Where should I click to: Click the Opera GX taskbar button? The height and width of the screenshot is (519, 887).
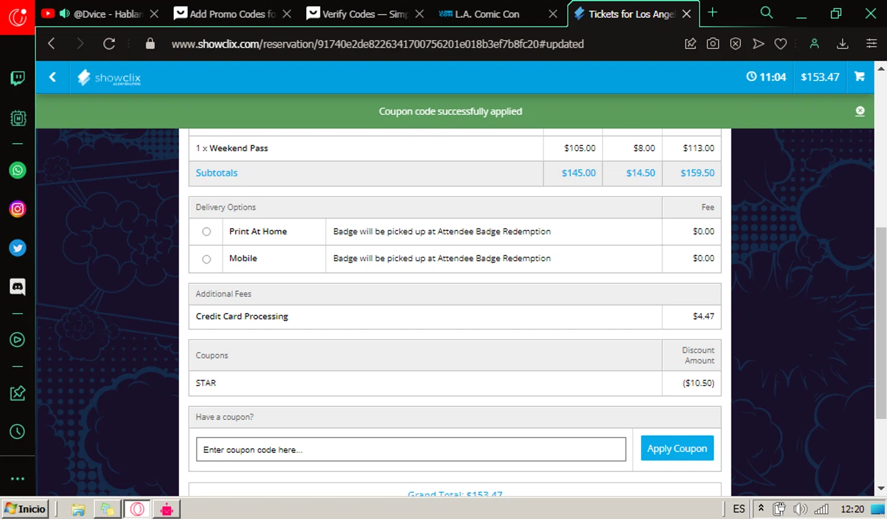[137, 509]
